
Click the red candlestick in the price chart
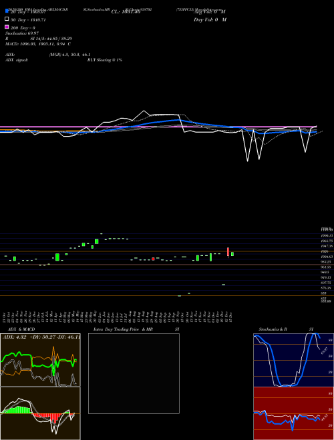(x=228, y=252)
